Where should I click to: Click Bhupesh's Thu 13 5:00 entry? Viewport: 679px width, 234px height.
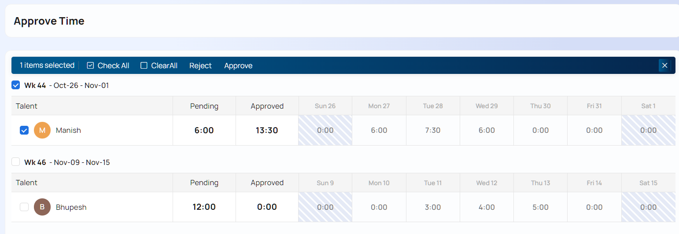click(x=540, y=207)
